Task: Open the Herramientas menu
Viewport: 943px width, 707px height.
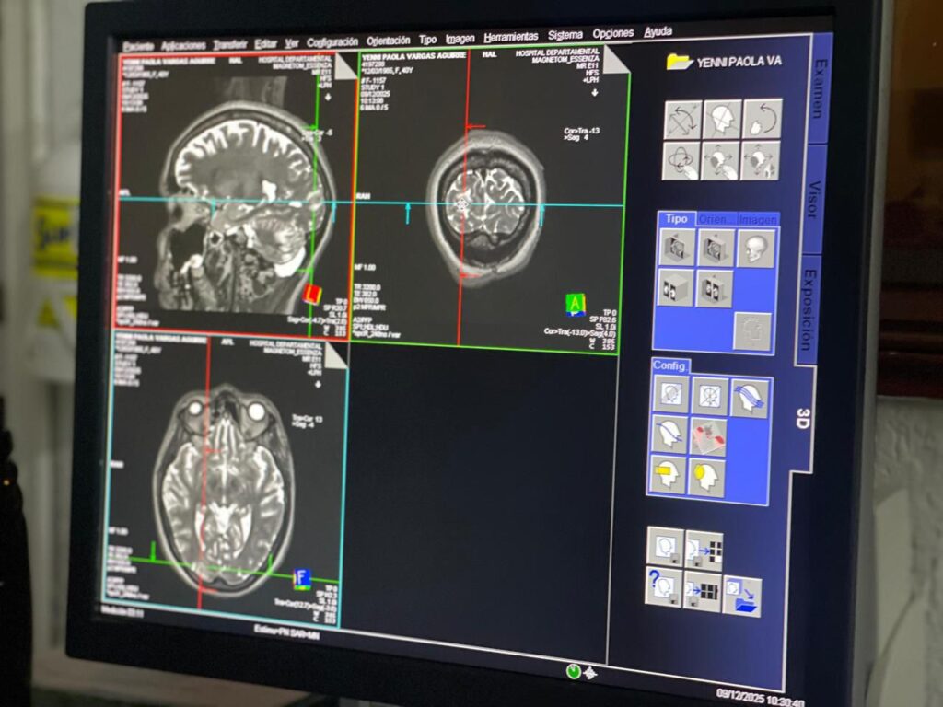Action: click(x=510, y=36)
